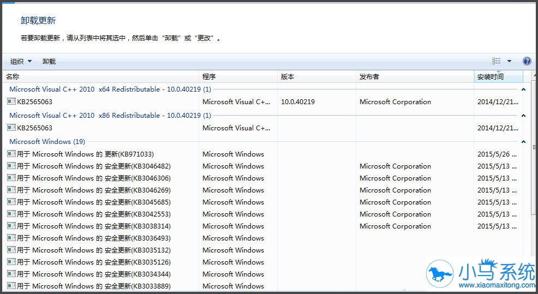This screenshot has width=538, height=294.
Task: Click the icon for update KB3046482
Action: click(x=11, y=166)
